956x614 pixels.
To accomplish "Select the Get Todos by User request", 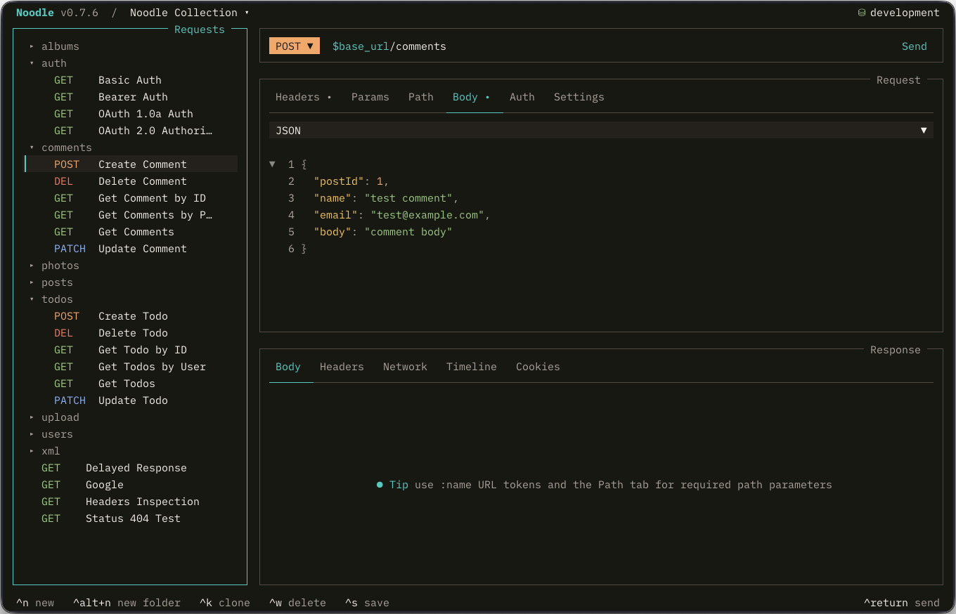I will point(131,367).
